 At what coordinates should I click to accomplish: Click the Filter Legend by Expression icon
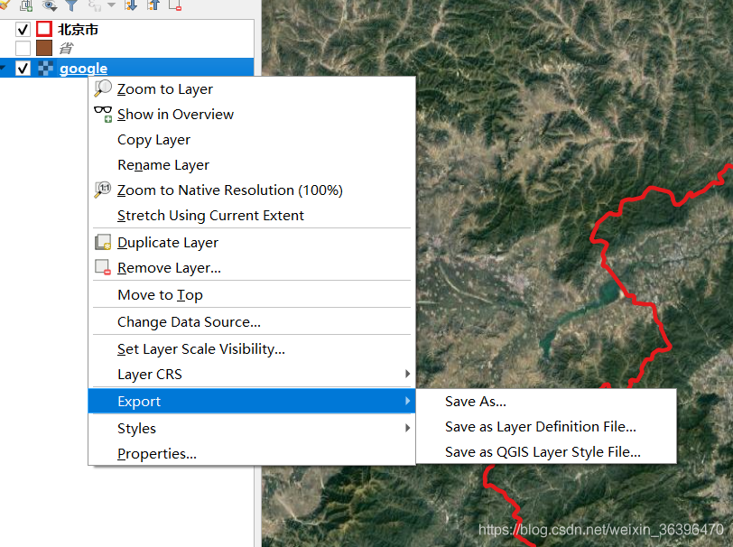coord(95,5)
